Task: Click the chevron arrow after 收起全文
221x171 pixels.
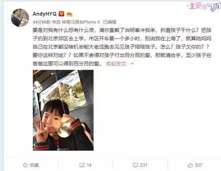Action: [x=132, y=64]
